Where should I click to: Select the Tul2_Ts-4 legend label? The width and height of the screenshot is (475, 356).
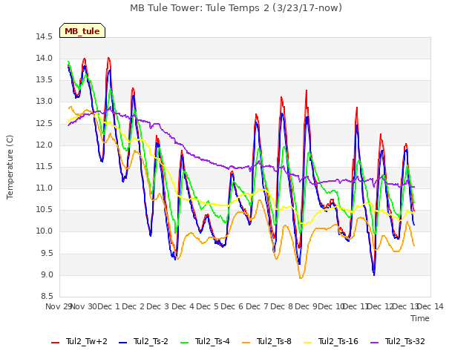(x=212, y=341)
